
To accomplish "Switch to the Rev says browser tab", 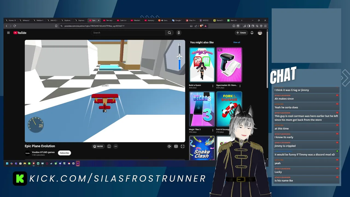I will [108, 20].
